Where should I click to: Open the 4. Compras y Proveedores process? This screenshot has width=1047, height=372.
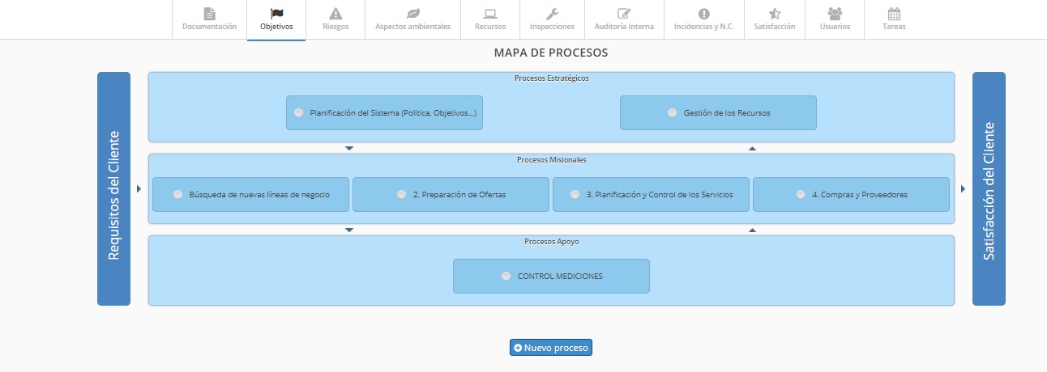point(851,195)
